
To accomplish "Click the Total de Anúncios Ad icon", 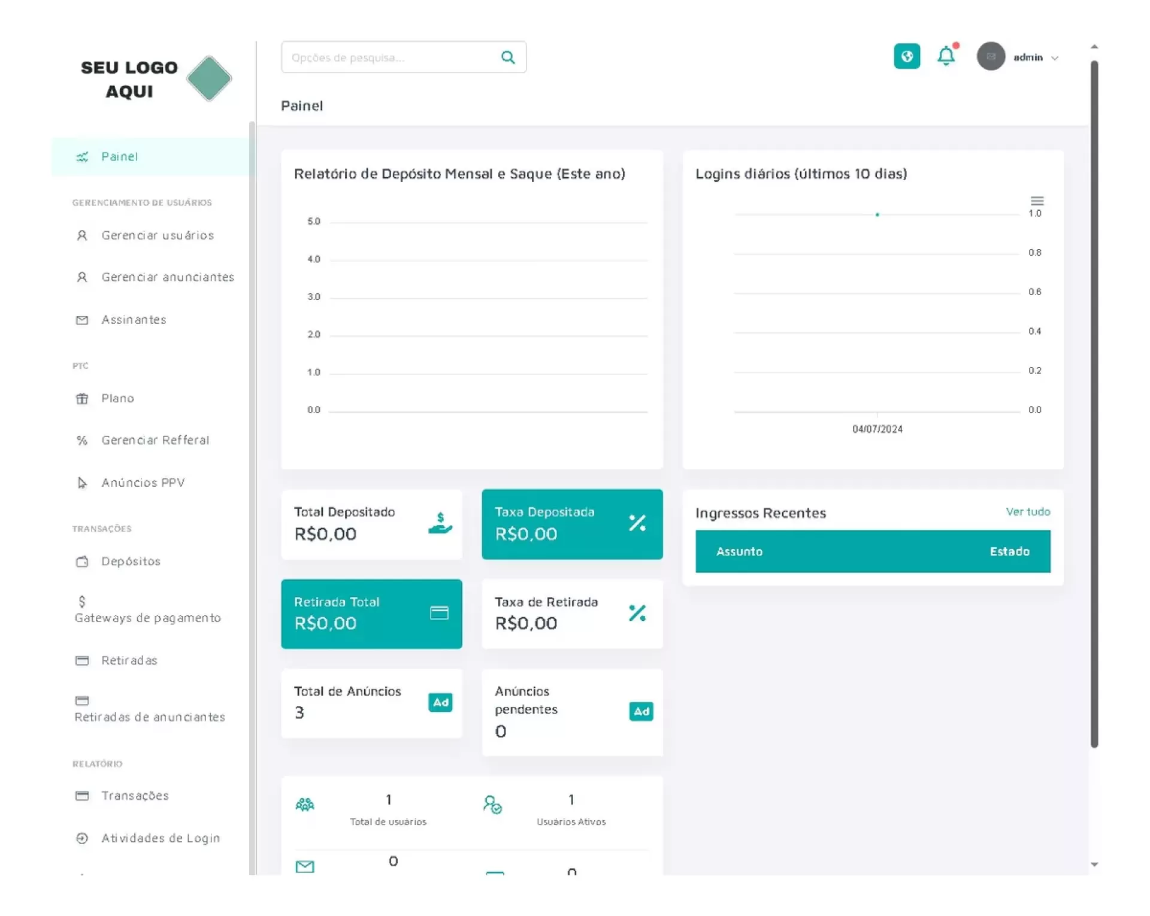I will coord(440,702).
